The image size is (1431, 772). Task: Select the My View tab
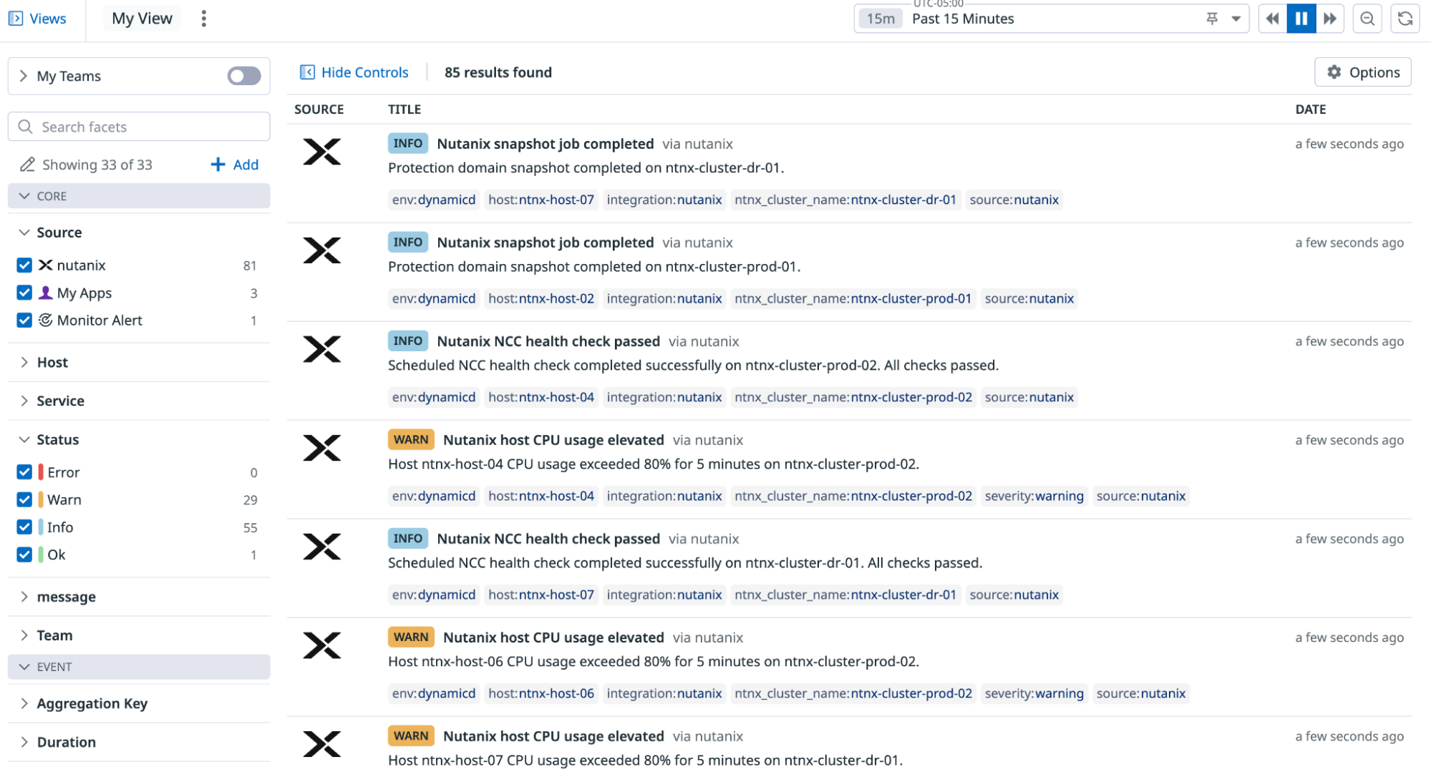tap(142, 18)
